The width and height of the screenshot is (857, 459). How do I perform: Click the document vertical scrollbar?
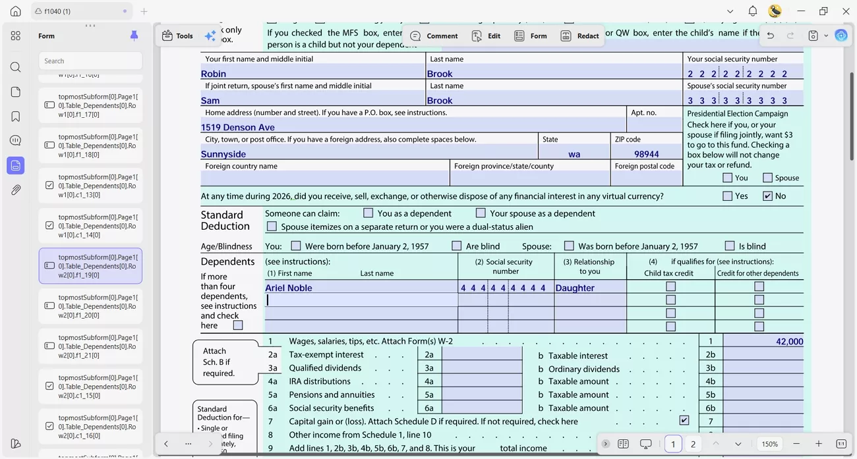(851, 115)
